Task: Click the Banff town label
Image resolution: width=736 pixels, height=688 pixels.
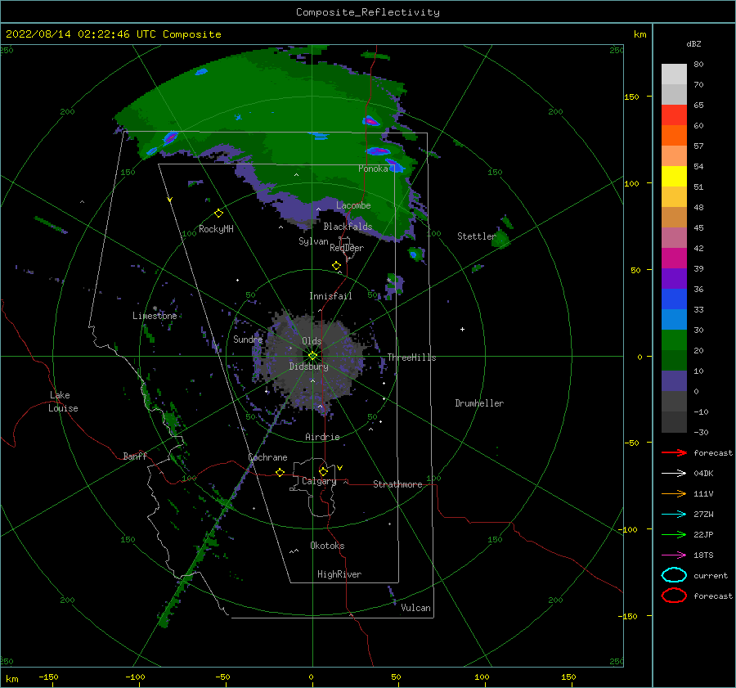Action: (135, 456)
